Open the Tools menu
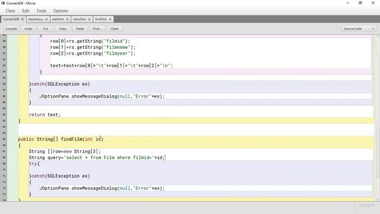Viewport: 380px width, 214px height. click(x=41, y=11)
